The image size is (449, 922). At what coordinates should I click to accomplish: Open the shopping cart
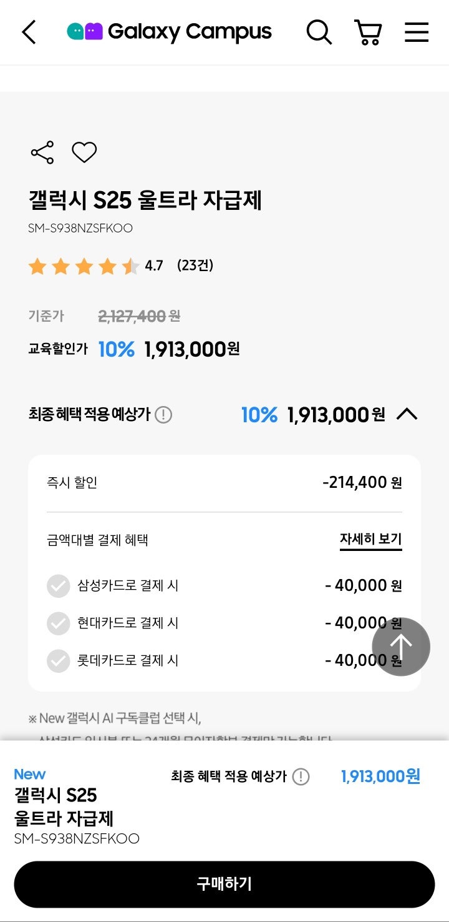coord(368,32)
